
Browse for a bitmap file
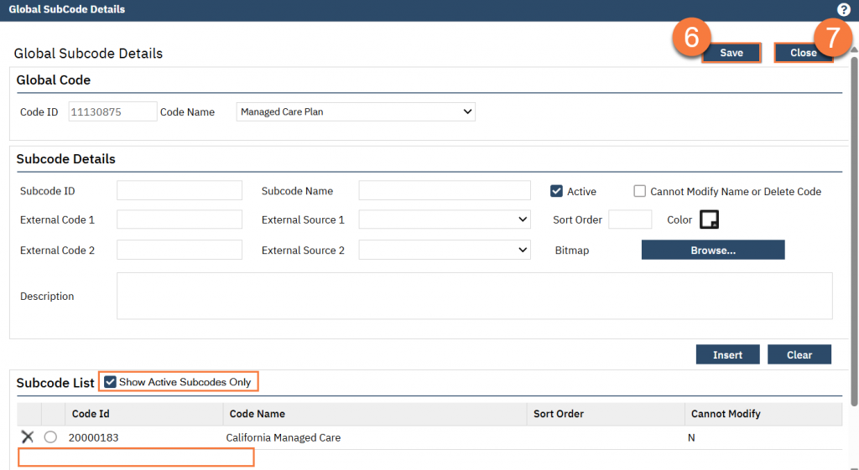click(712, 250)
